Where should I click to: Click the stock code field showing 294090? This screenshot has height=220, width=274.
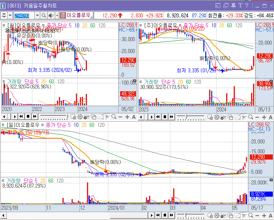tap(24, 15)
